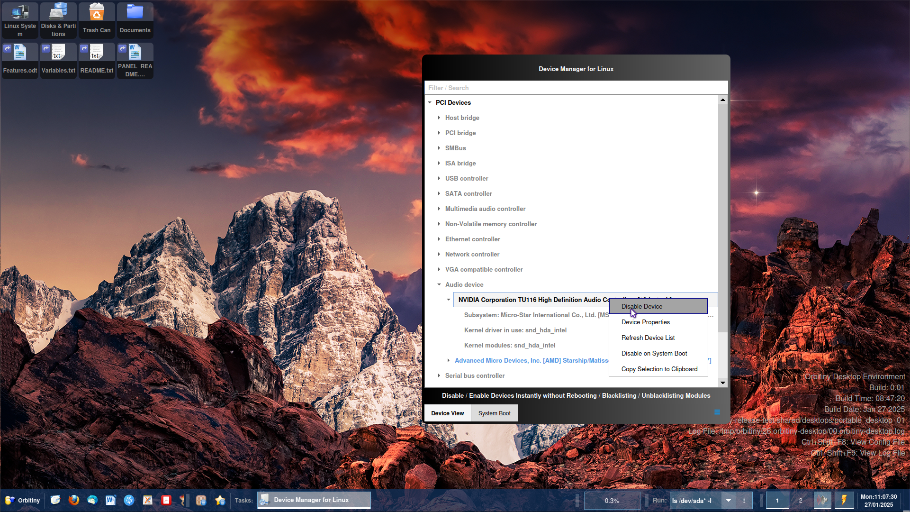Launch the Word document editor icon
910x512 pixels.
click(111, 500)
